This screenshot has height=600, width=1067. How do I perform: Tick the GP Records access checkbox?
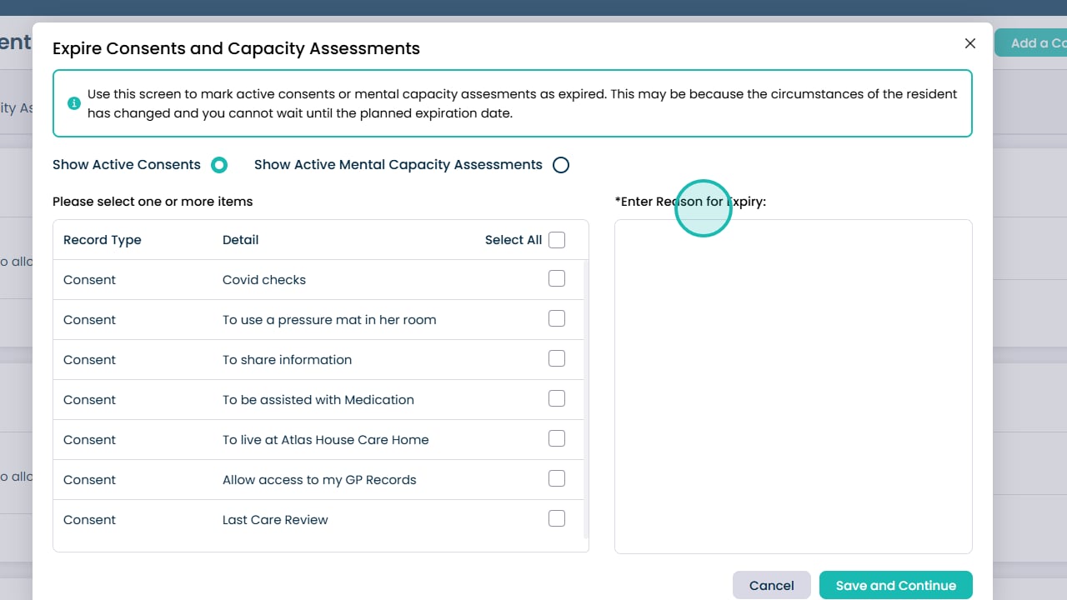point(557,479)
